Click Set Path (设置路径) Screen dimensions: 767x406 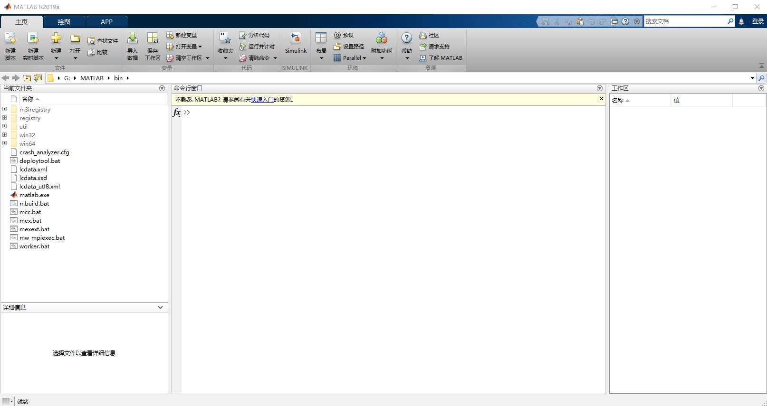[x=349, y=47]
